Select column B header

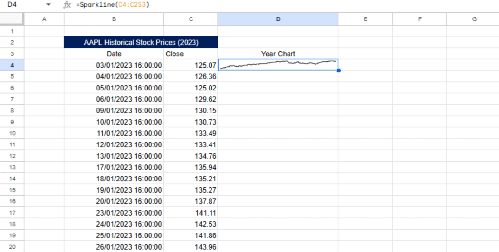click(x=114, y=19)
